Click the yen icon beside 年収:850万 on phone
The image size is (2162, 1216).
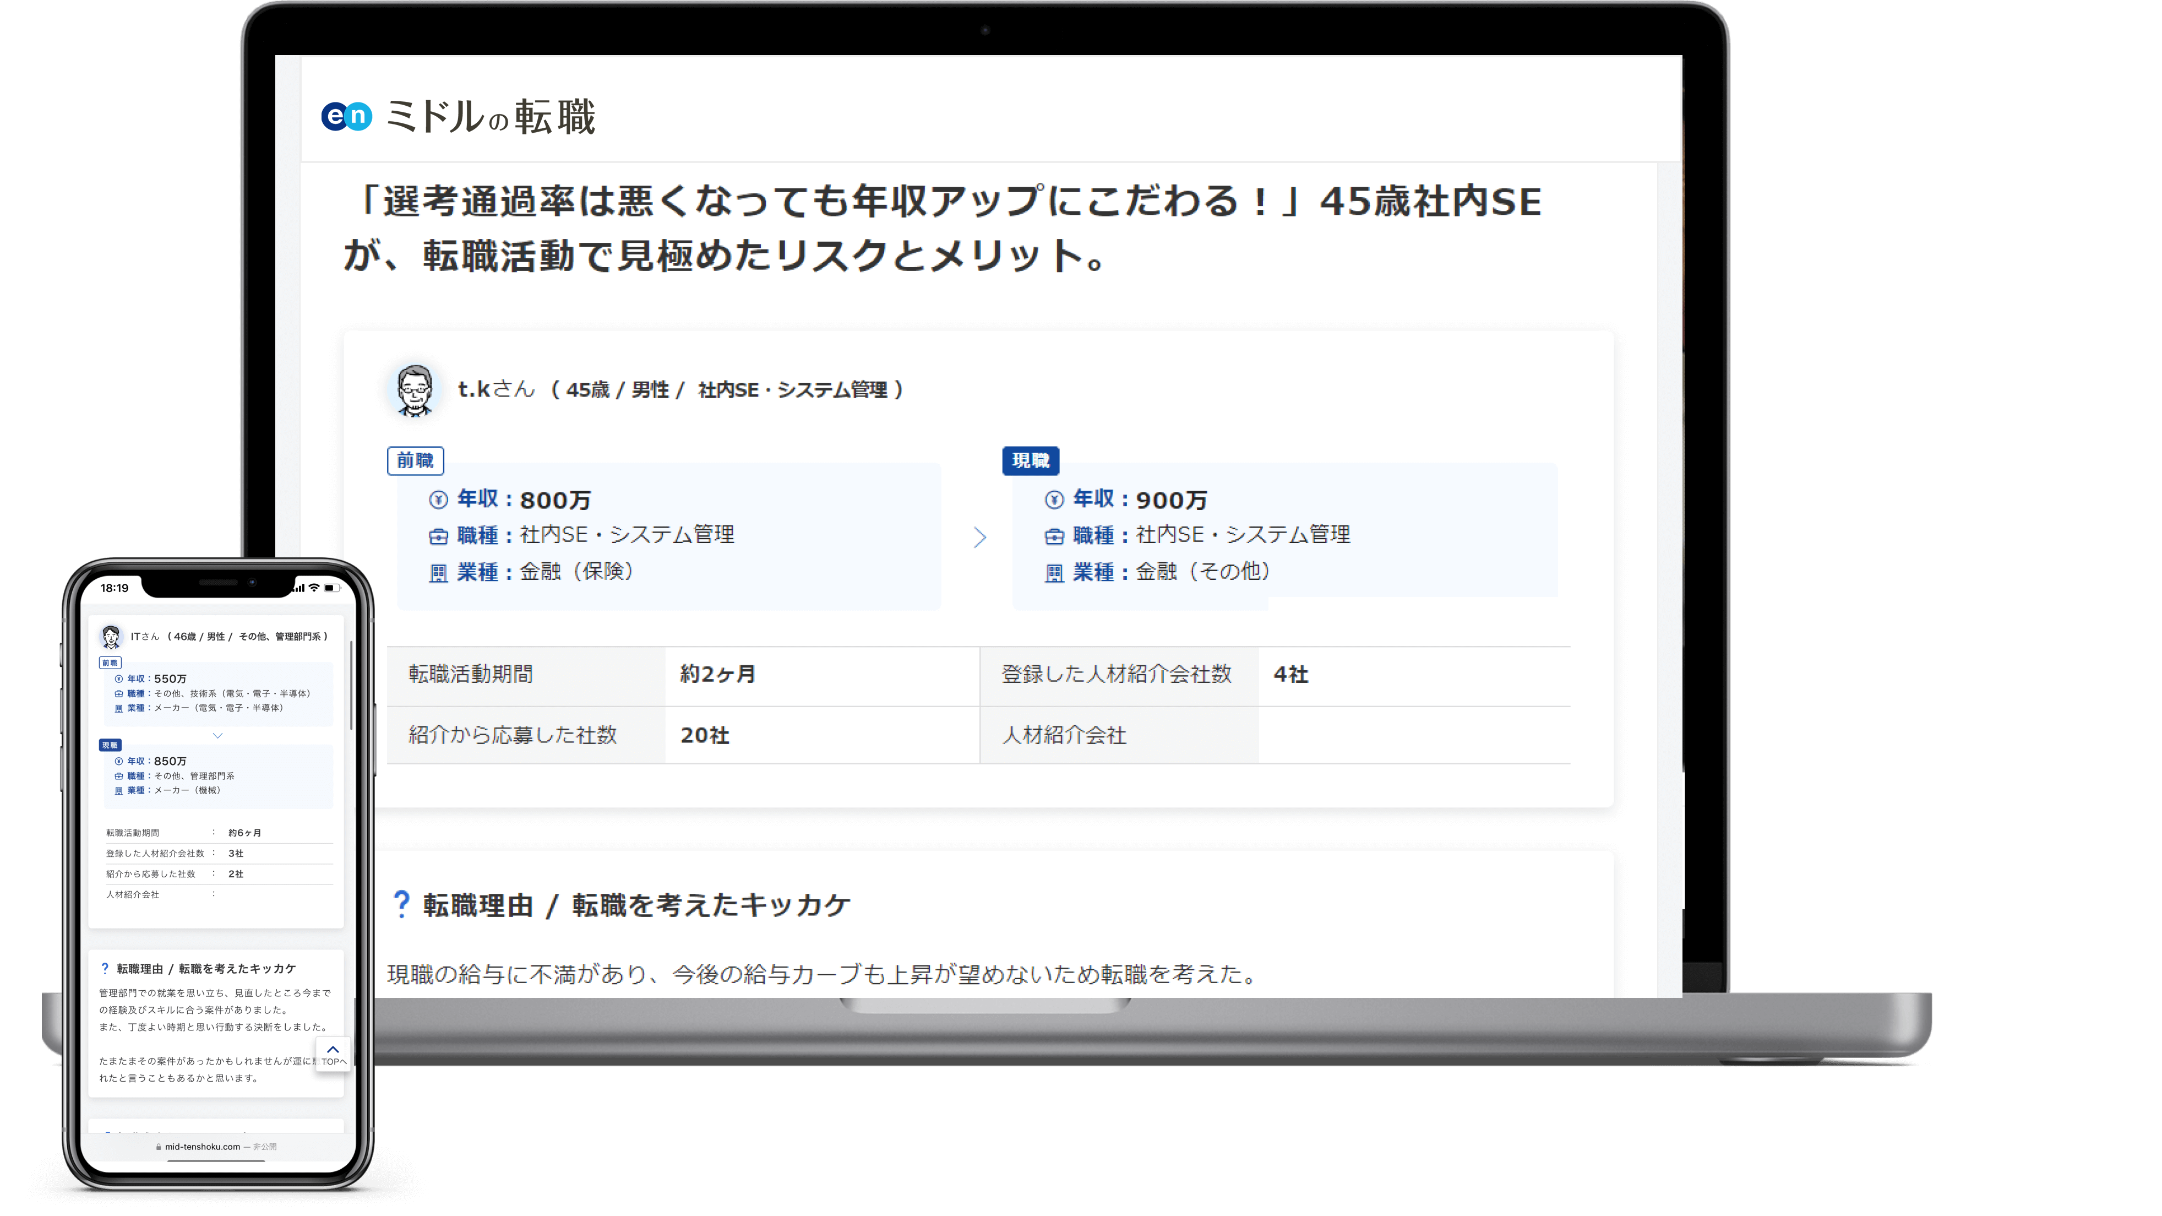click(118, 762)
